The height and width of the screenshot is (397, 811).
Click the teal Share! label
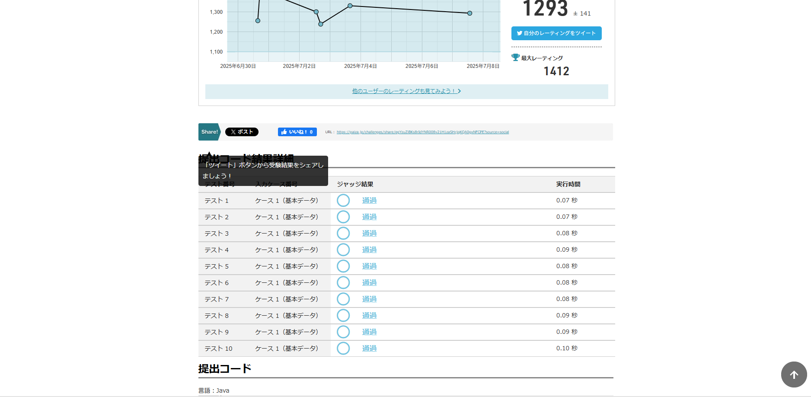(x=209, y=132)
